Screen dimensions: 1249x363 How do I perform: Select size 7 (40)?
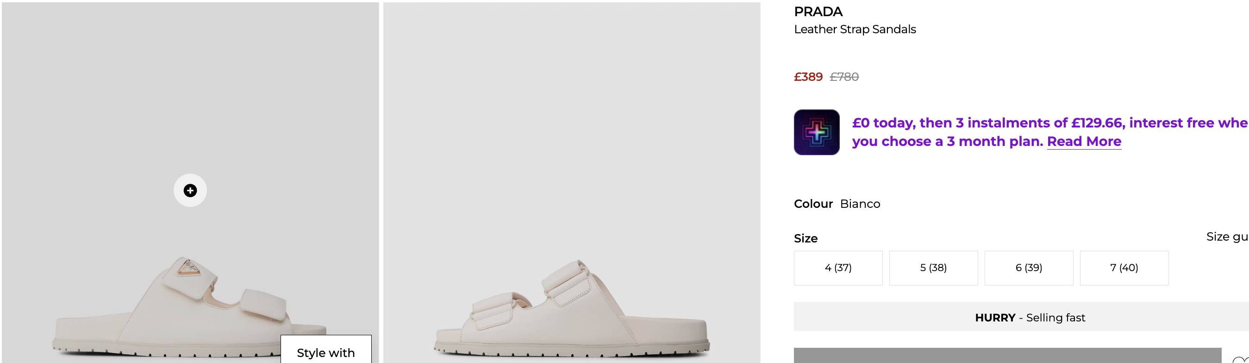[x=1124, y=268]
